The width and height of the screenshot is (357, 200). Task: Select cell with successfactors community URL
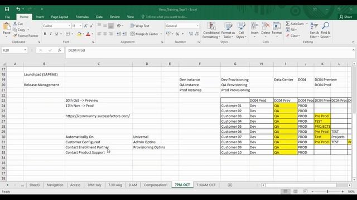[99, 116]
